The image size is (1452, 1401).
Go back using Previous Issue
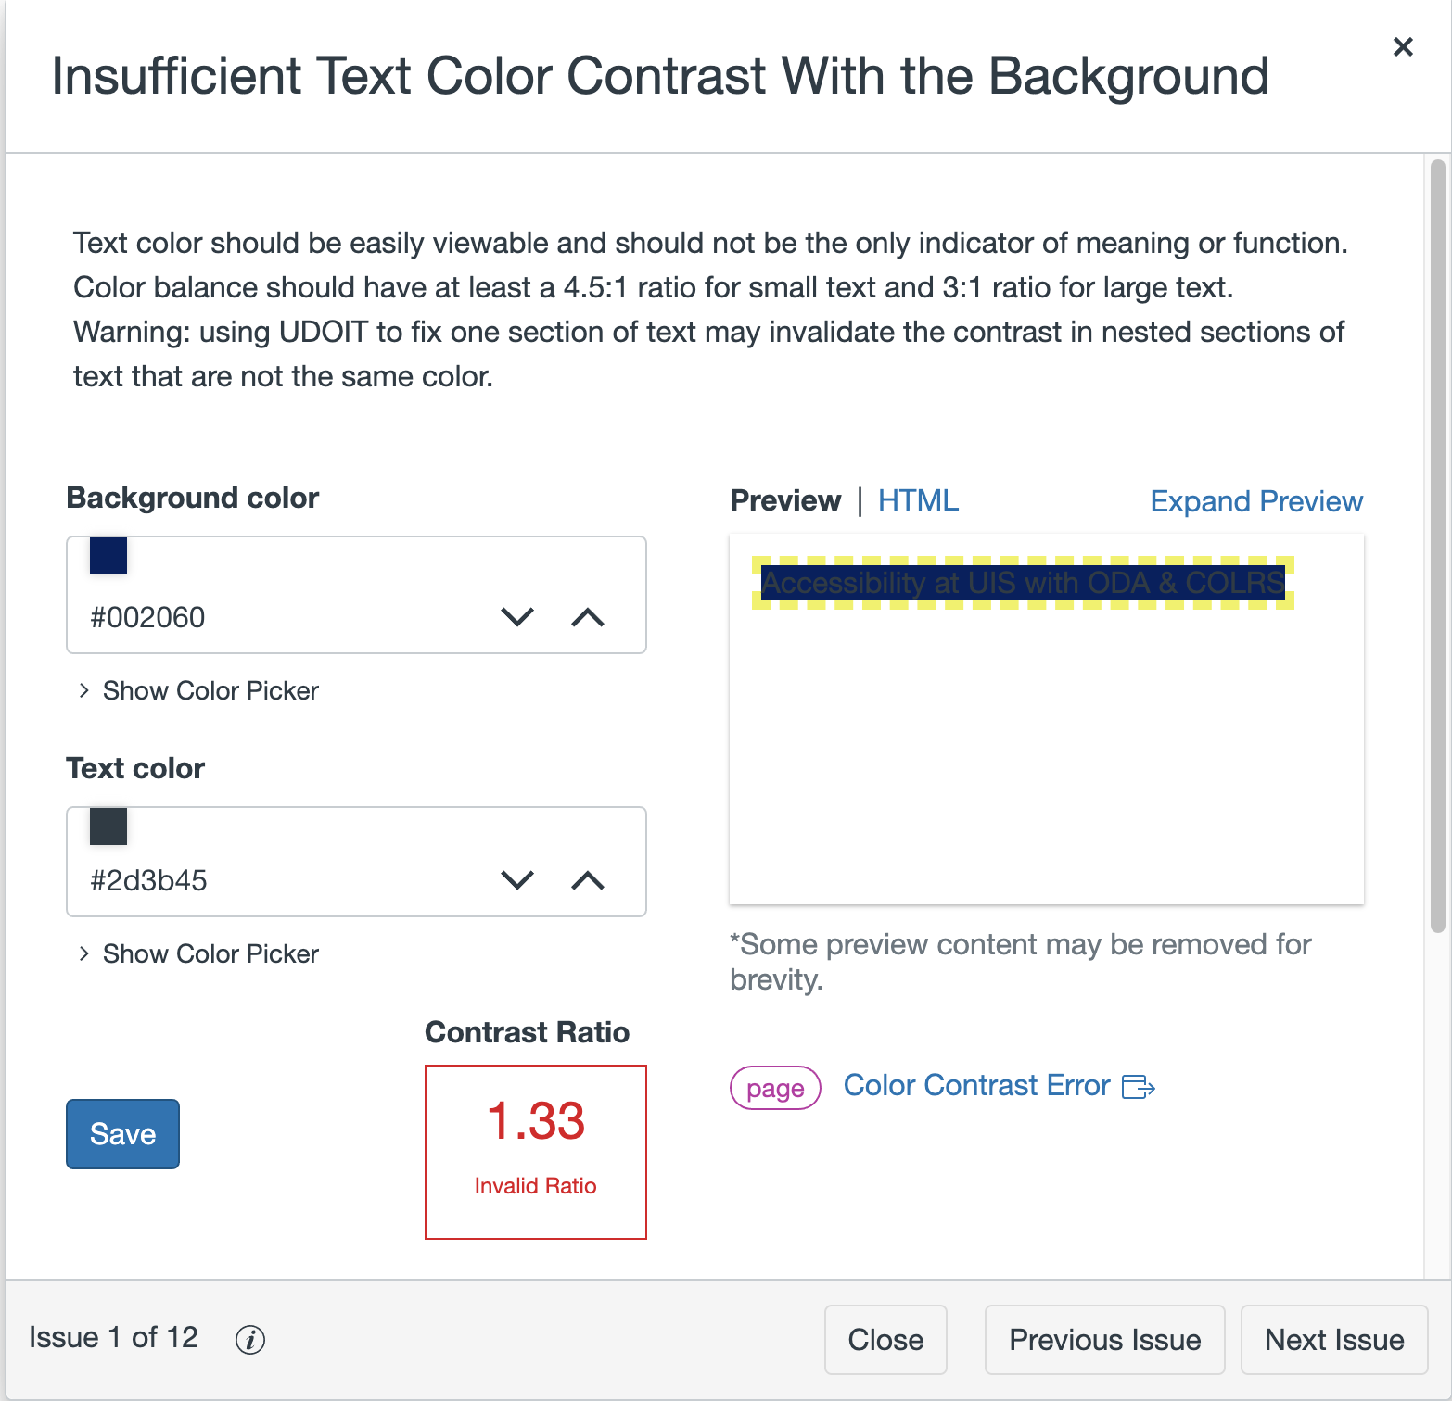coord(1103,1339)
